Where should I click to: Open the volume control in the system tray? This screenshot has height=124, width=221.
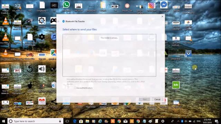click(x=186, y=121)
